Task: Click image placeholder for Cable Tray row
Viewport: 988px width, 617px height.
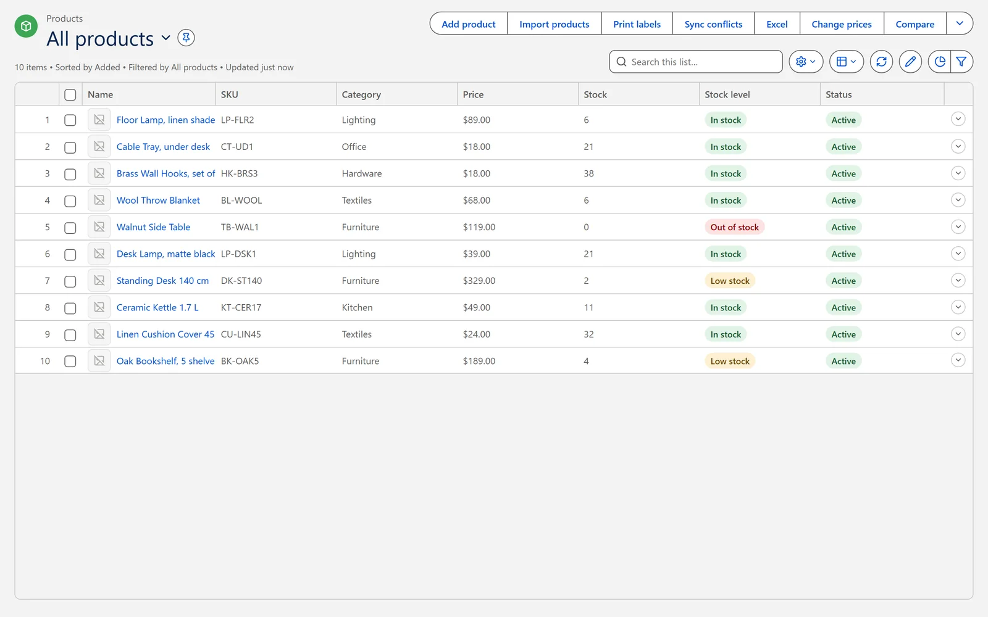Action: coord(99,147)
